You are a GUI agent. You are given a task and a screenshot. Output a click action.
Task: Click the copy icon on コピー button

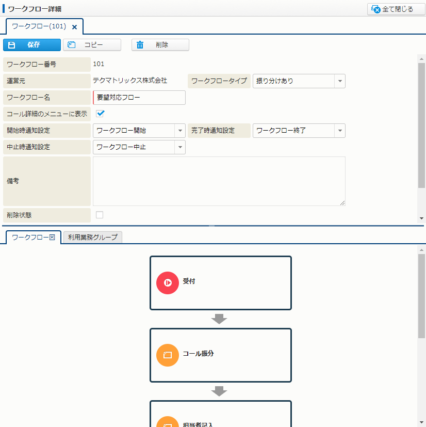(x=72, y=45)
